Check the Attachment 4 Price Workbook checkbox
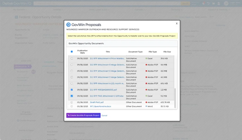Image resolution: width=242 pixels, height=140 pixels. [72, 58]
